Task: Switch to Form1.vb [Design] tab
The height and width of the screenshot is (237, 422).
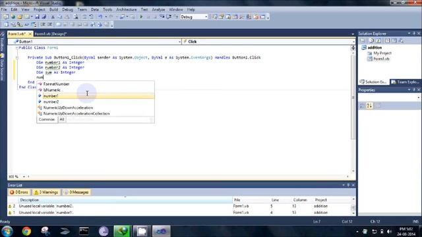Action: [50, 34]
